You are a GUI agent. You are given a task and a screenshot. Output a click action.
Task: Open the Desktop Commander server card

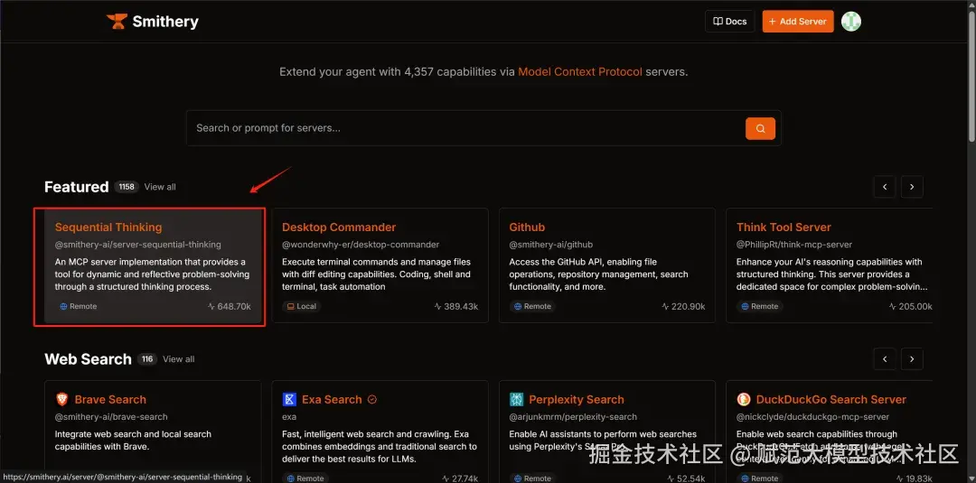380,265
